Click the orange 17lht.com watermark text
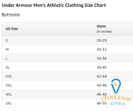Image resolution: width=133 pixels, height=111 pixels. pyautogui.click(x=116, y=98)
